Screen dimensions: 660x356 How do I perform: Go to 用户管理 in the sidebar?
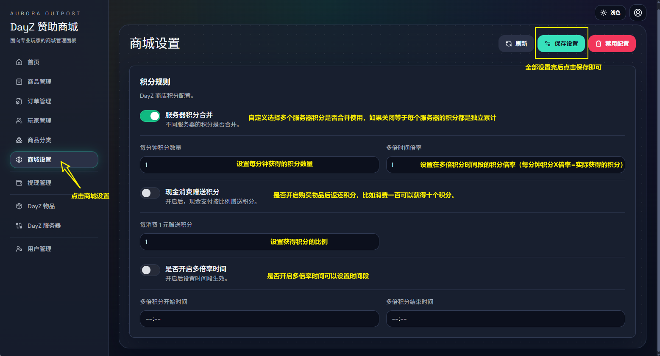[39, 249]
